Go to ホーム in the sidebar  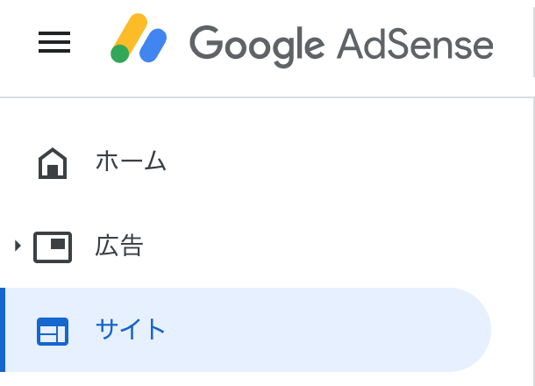(131, 161)
